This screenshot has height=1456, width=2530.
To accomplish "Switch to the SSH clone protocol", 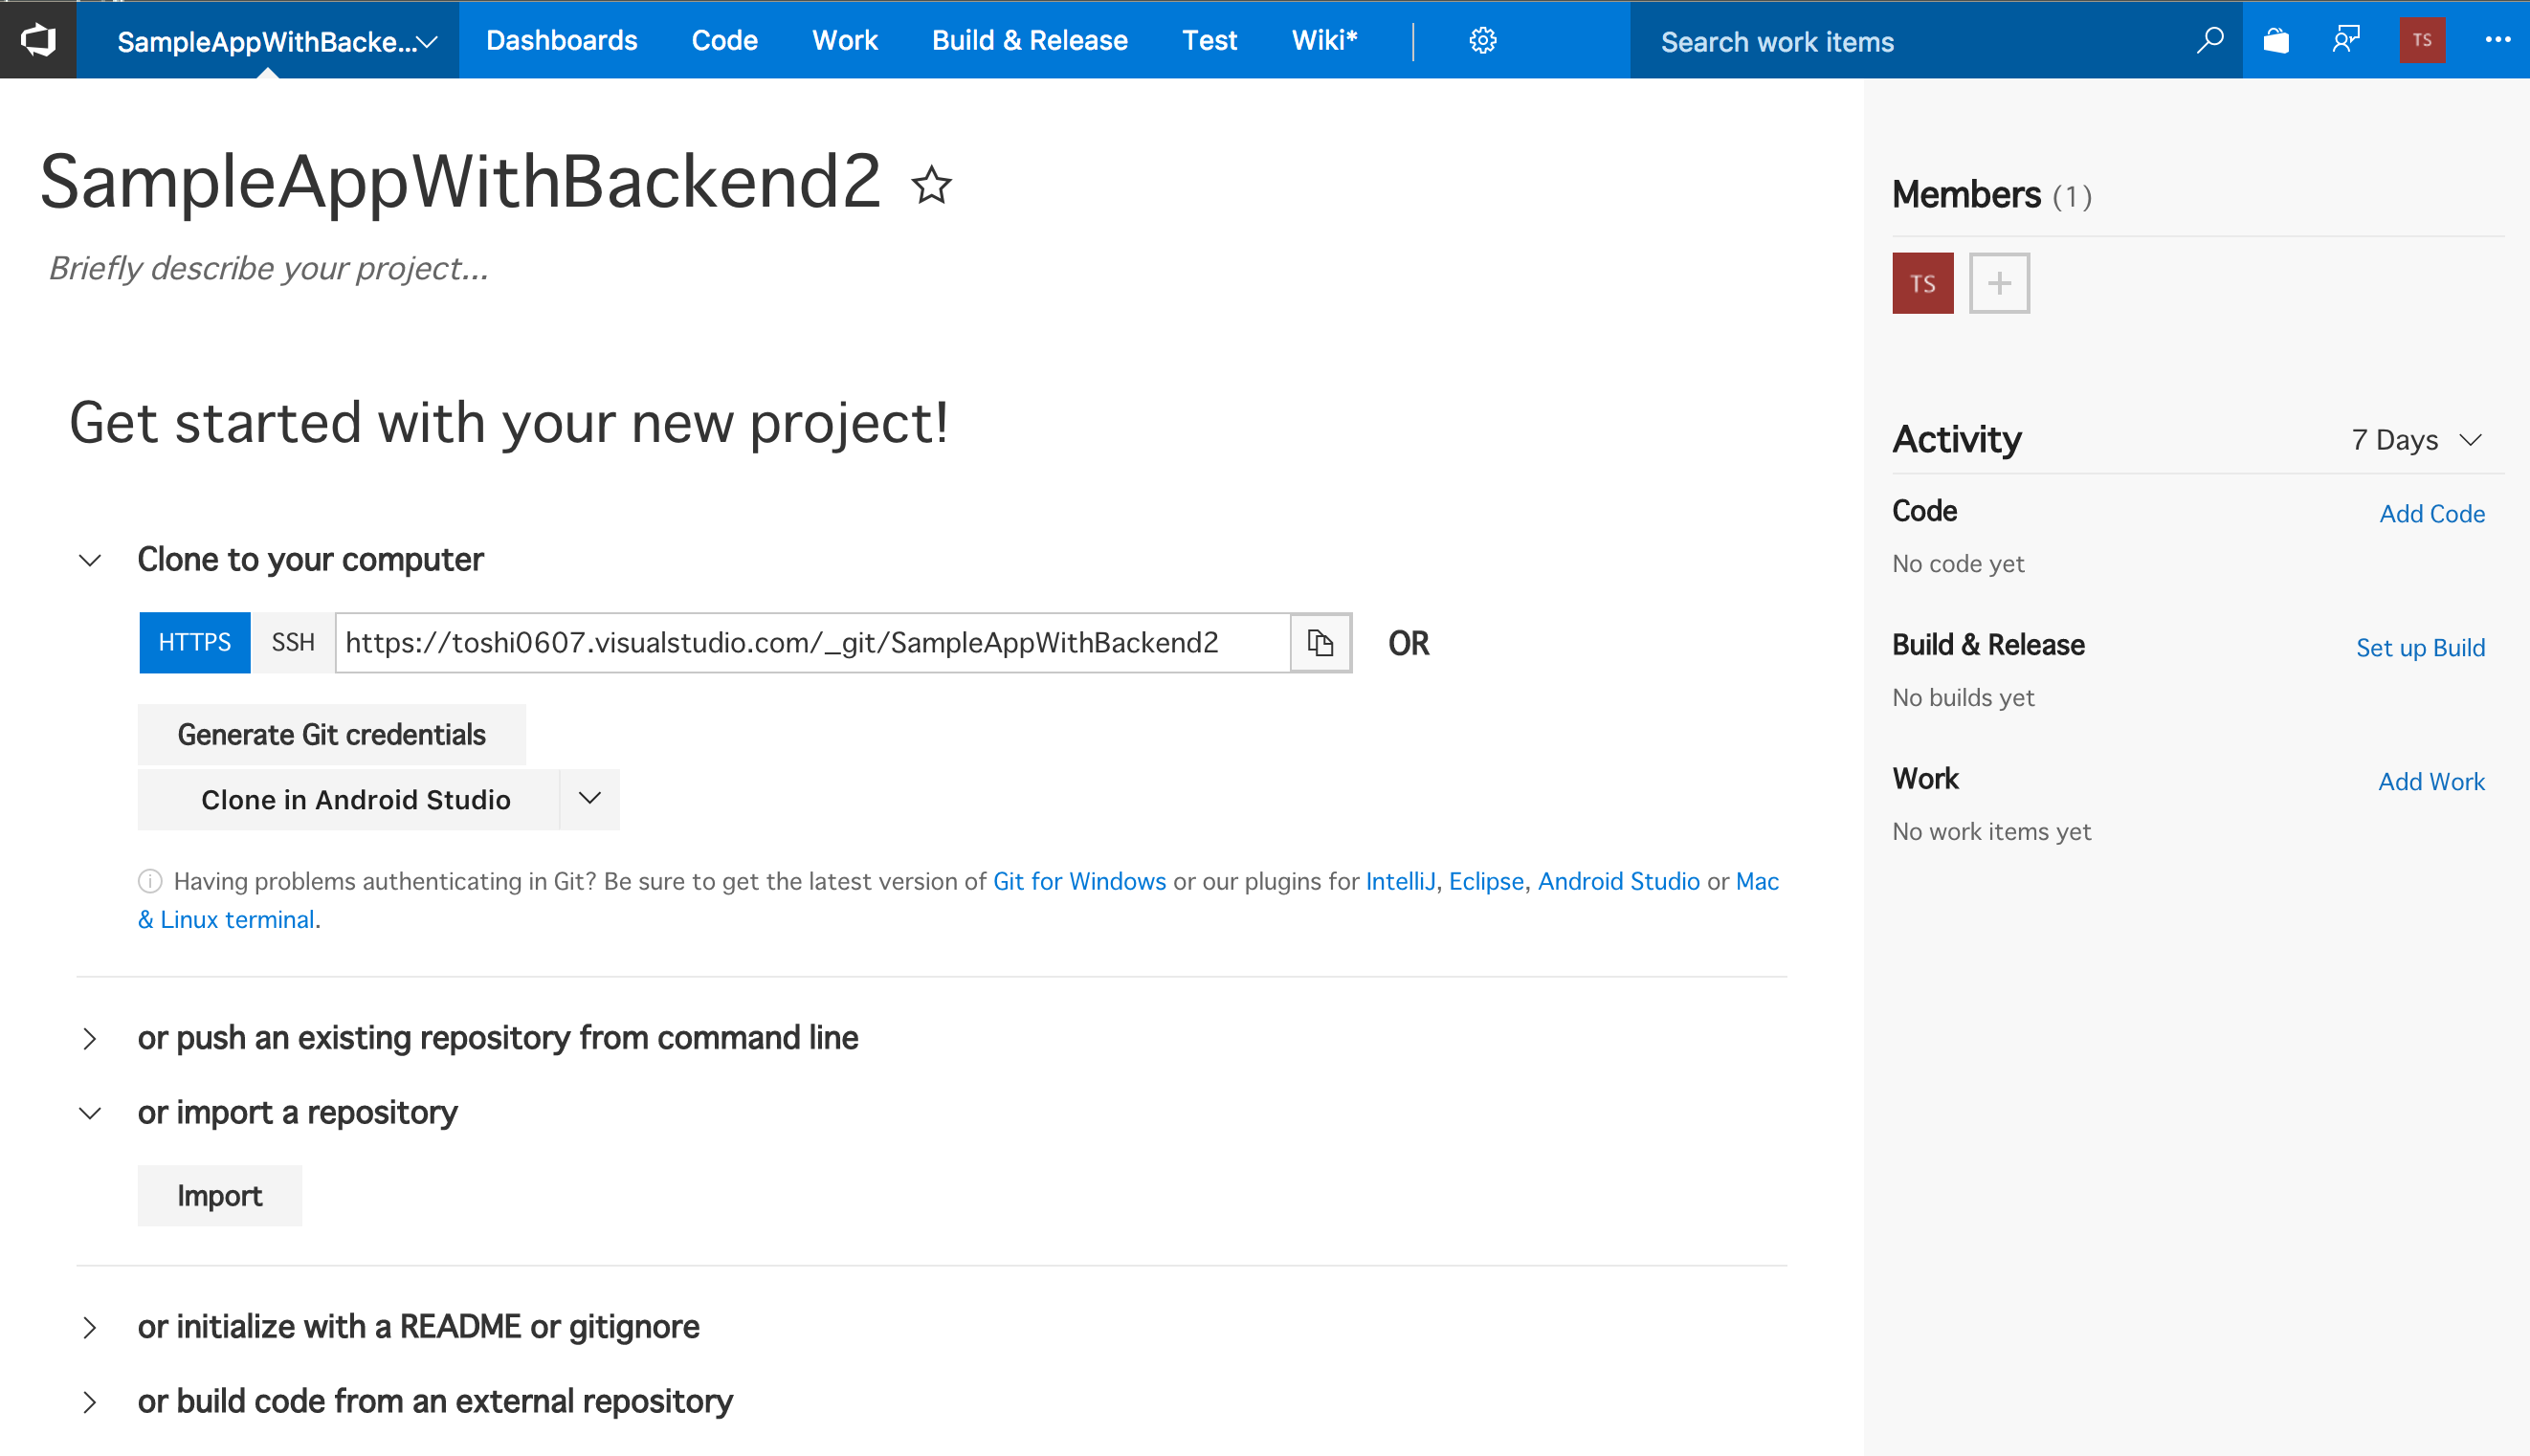I will pos(293,643).
